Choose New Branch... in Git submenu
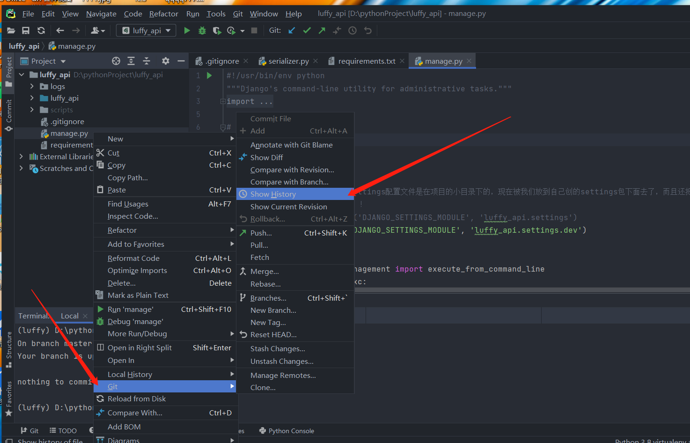 tap(295, 310)
